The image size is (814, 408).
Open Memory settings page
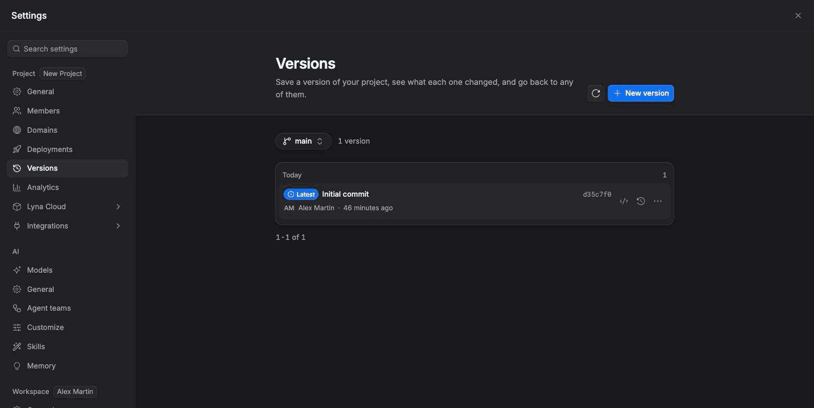click(x=67, y=366)
